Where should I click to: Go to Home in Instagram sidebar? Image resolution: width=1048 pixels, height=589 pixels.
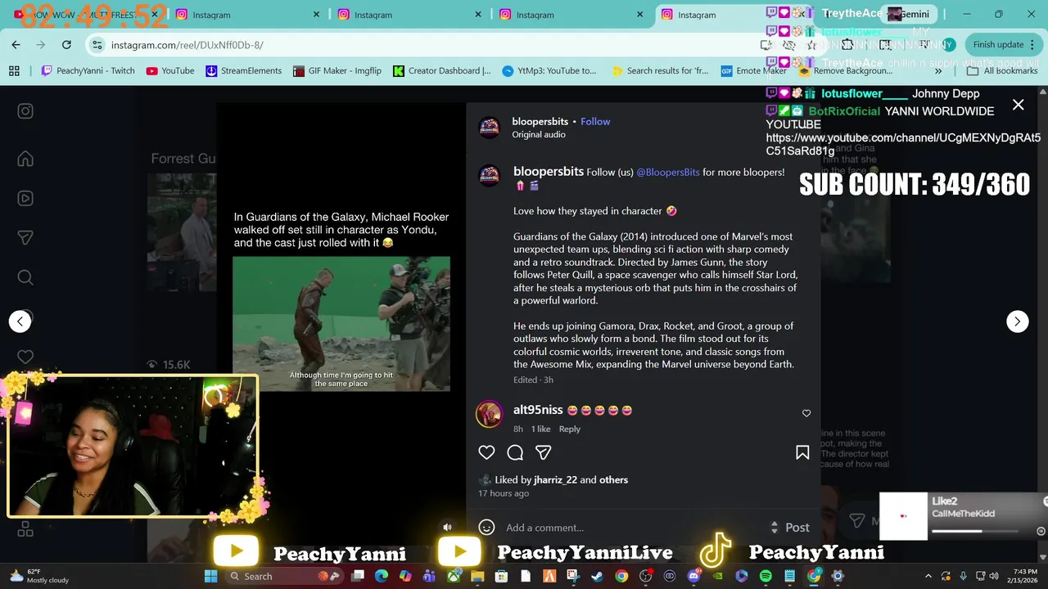[25, 159]
